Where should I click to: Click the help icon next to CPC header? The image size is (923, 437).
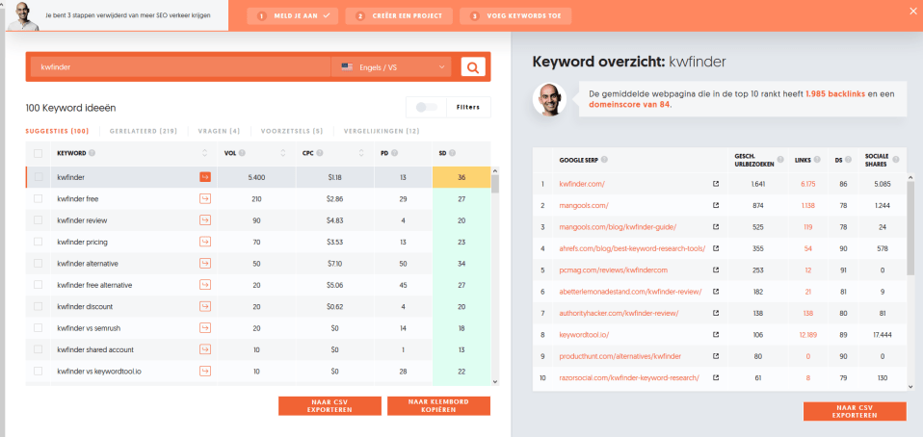pos(320,153)
